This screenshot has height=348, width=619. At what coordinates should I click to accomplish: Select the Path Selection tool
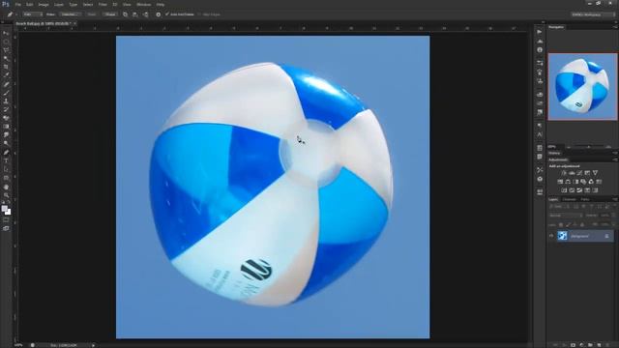tap(6, 169)
